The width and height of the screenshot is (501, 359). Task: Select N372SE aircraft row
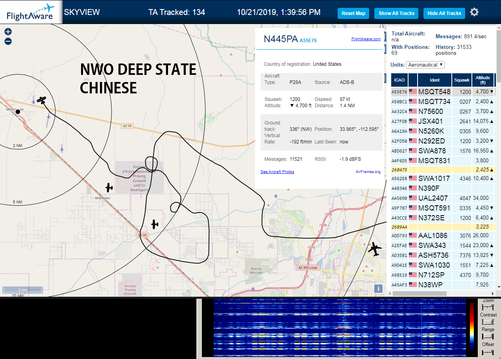[x=443, y=218]
